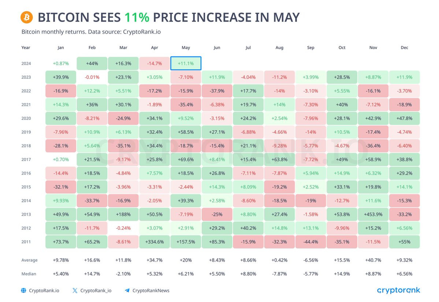Click the Telegram icon beside CryptoRankNews
439x302 pixels.
click(x=127, y=291)
